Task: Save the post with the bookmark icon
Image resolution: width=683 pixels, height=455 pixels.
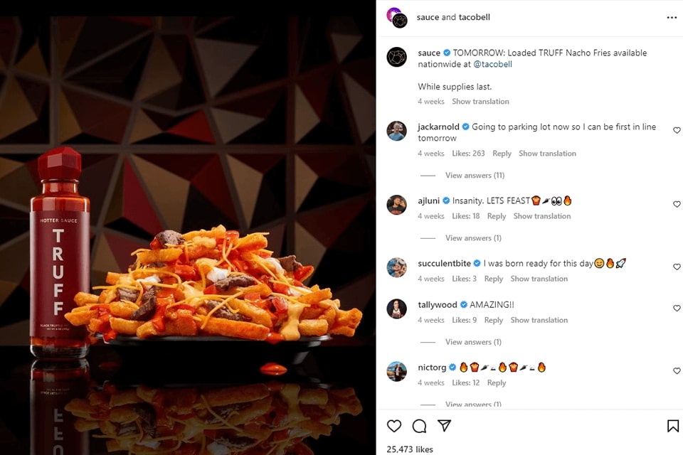Action: [672, 426]
